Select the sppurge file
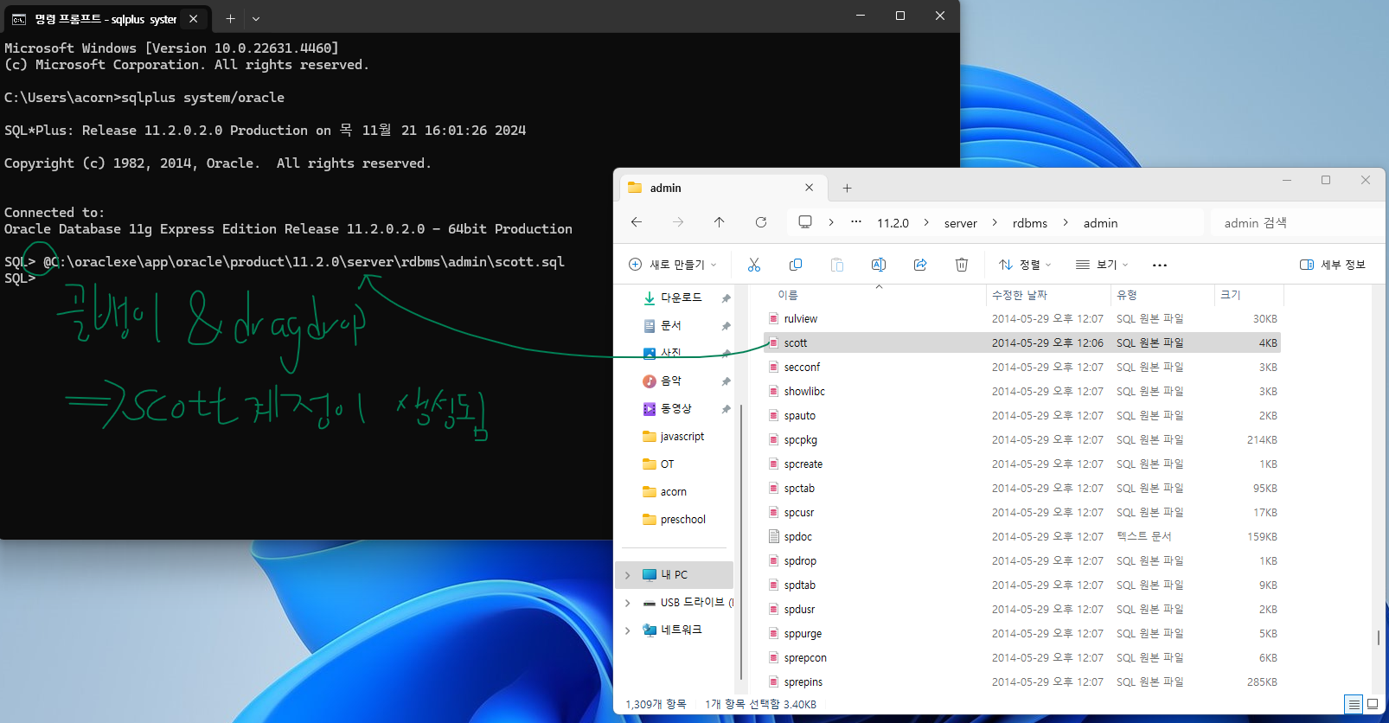Image resolution: width=1389 pixels, height=723 pixels. [1022, 634]
